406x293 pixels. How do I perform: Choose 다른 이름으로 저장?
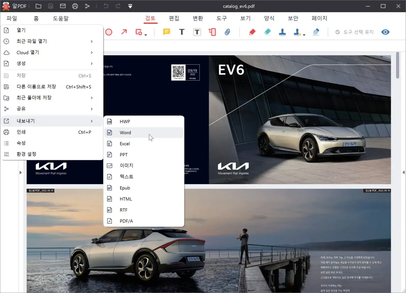coord(52,87)
